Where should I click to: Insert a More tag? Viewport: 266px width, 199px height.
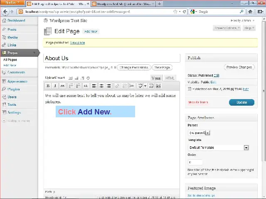coord(132,86)
